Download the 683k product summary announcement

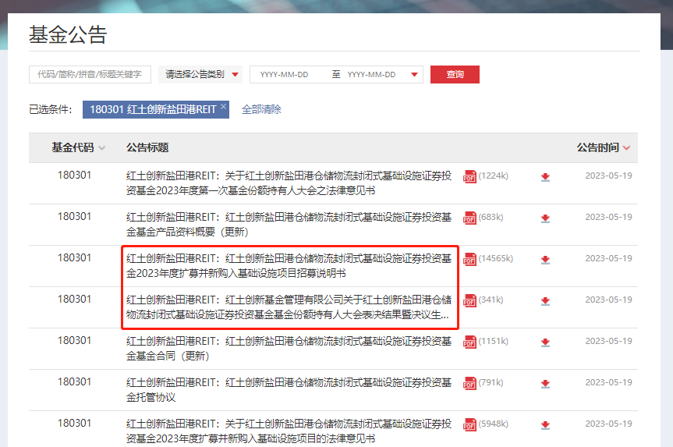coord(545,218)
